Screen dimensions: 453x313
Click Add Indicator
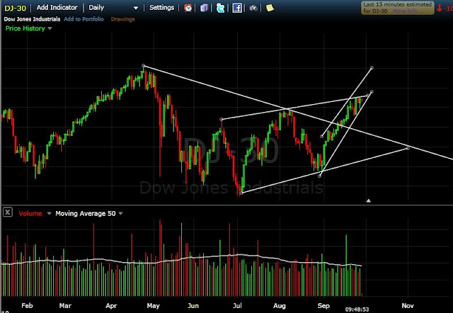pos(57,8)
